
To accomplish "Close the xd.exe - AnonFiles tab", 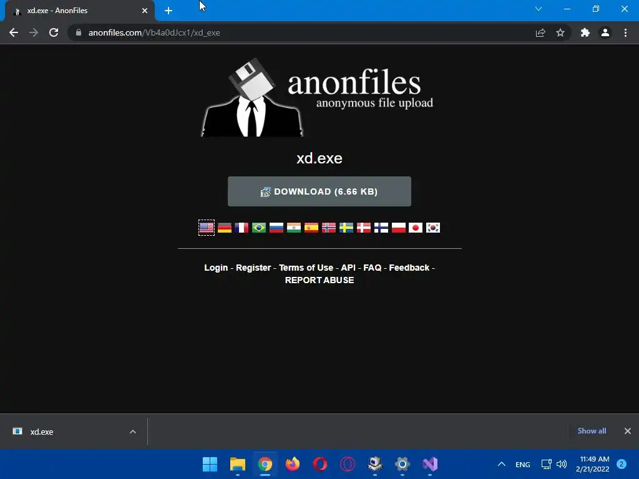I will coord(145,11).
